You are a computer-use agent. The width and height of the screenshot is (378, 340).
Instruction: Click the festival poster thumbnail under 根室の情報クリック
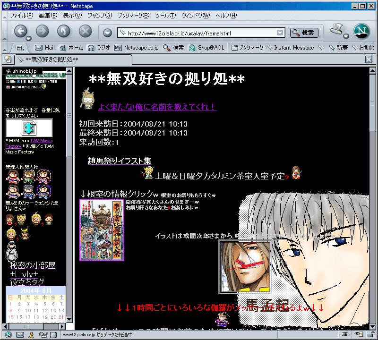coord(102,230)
